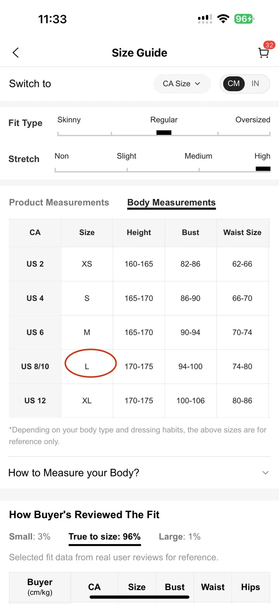Tap the time display 11:33

coord(52,18)
